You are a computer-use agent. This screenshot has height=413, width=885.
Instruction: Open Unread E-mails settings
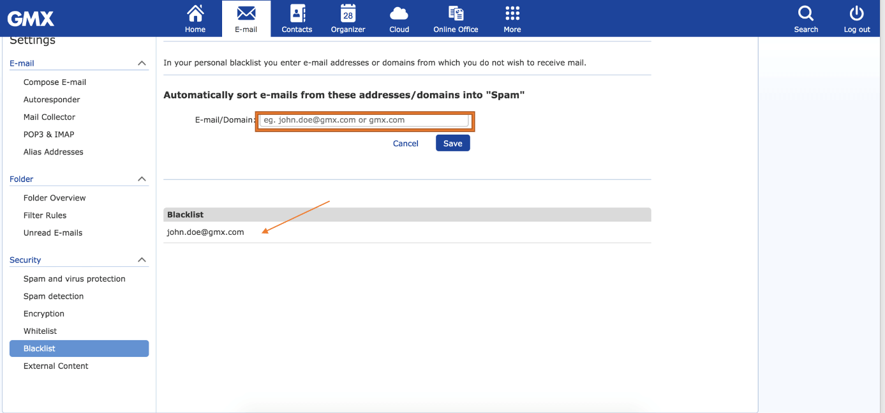(x=53, y=233)
